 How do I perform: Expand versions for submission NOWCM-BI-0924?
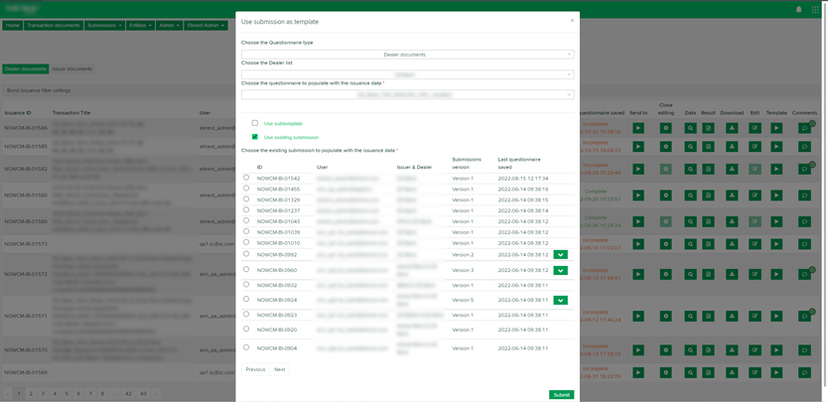click(561, 300)
